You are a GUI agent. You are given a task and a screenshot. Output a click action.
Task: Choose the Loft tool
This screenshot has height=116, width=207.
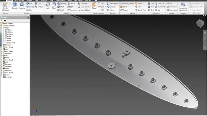click(29, 4)
